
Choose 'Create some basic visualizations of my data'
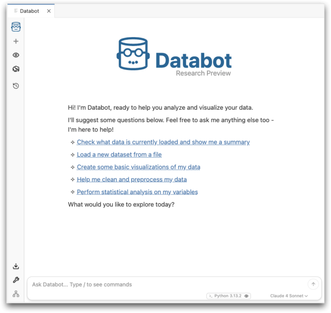(139, 167)
